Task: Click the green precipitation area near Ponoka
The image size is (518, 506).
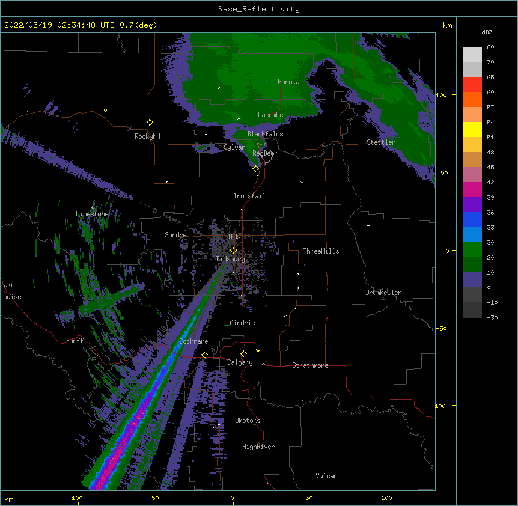Action: pos(251,79)
